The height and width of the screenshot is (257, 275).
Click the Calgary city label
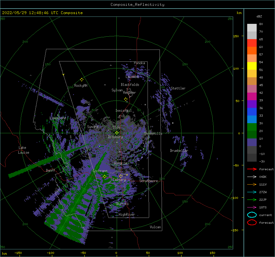(x=119, y=180)
